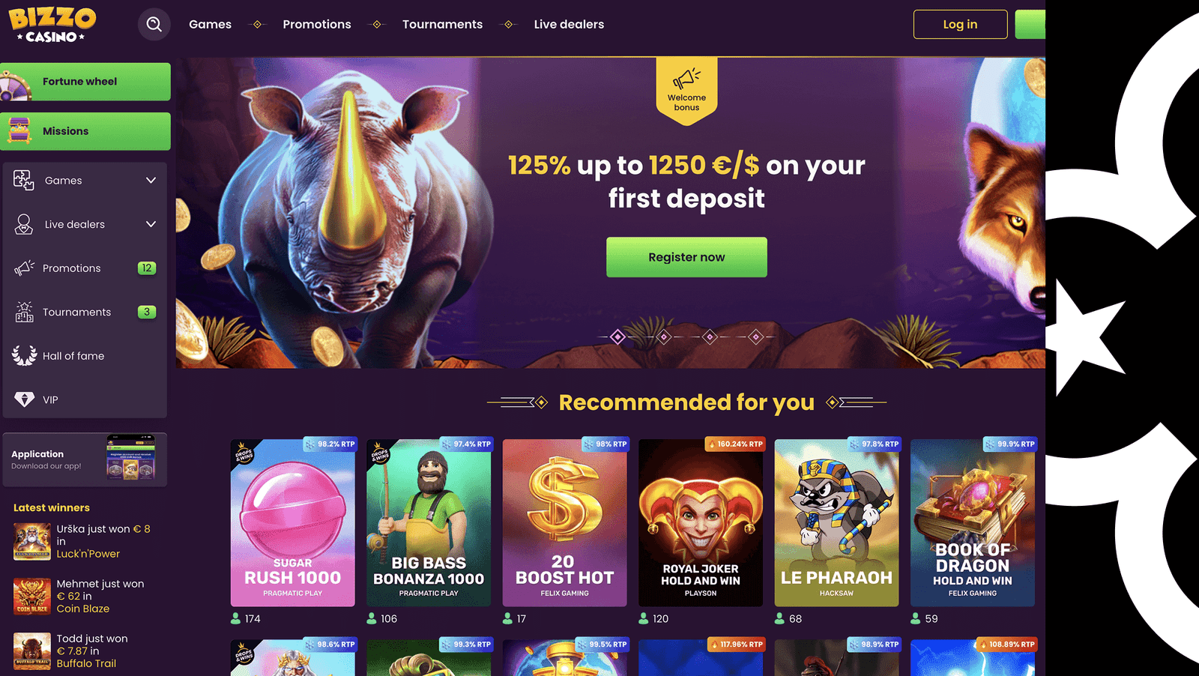Open the Fortune wheel
1199x676 pixels.
(85, 82)
